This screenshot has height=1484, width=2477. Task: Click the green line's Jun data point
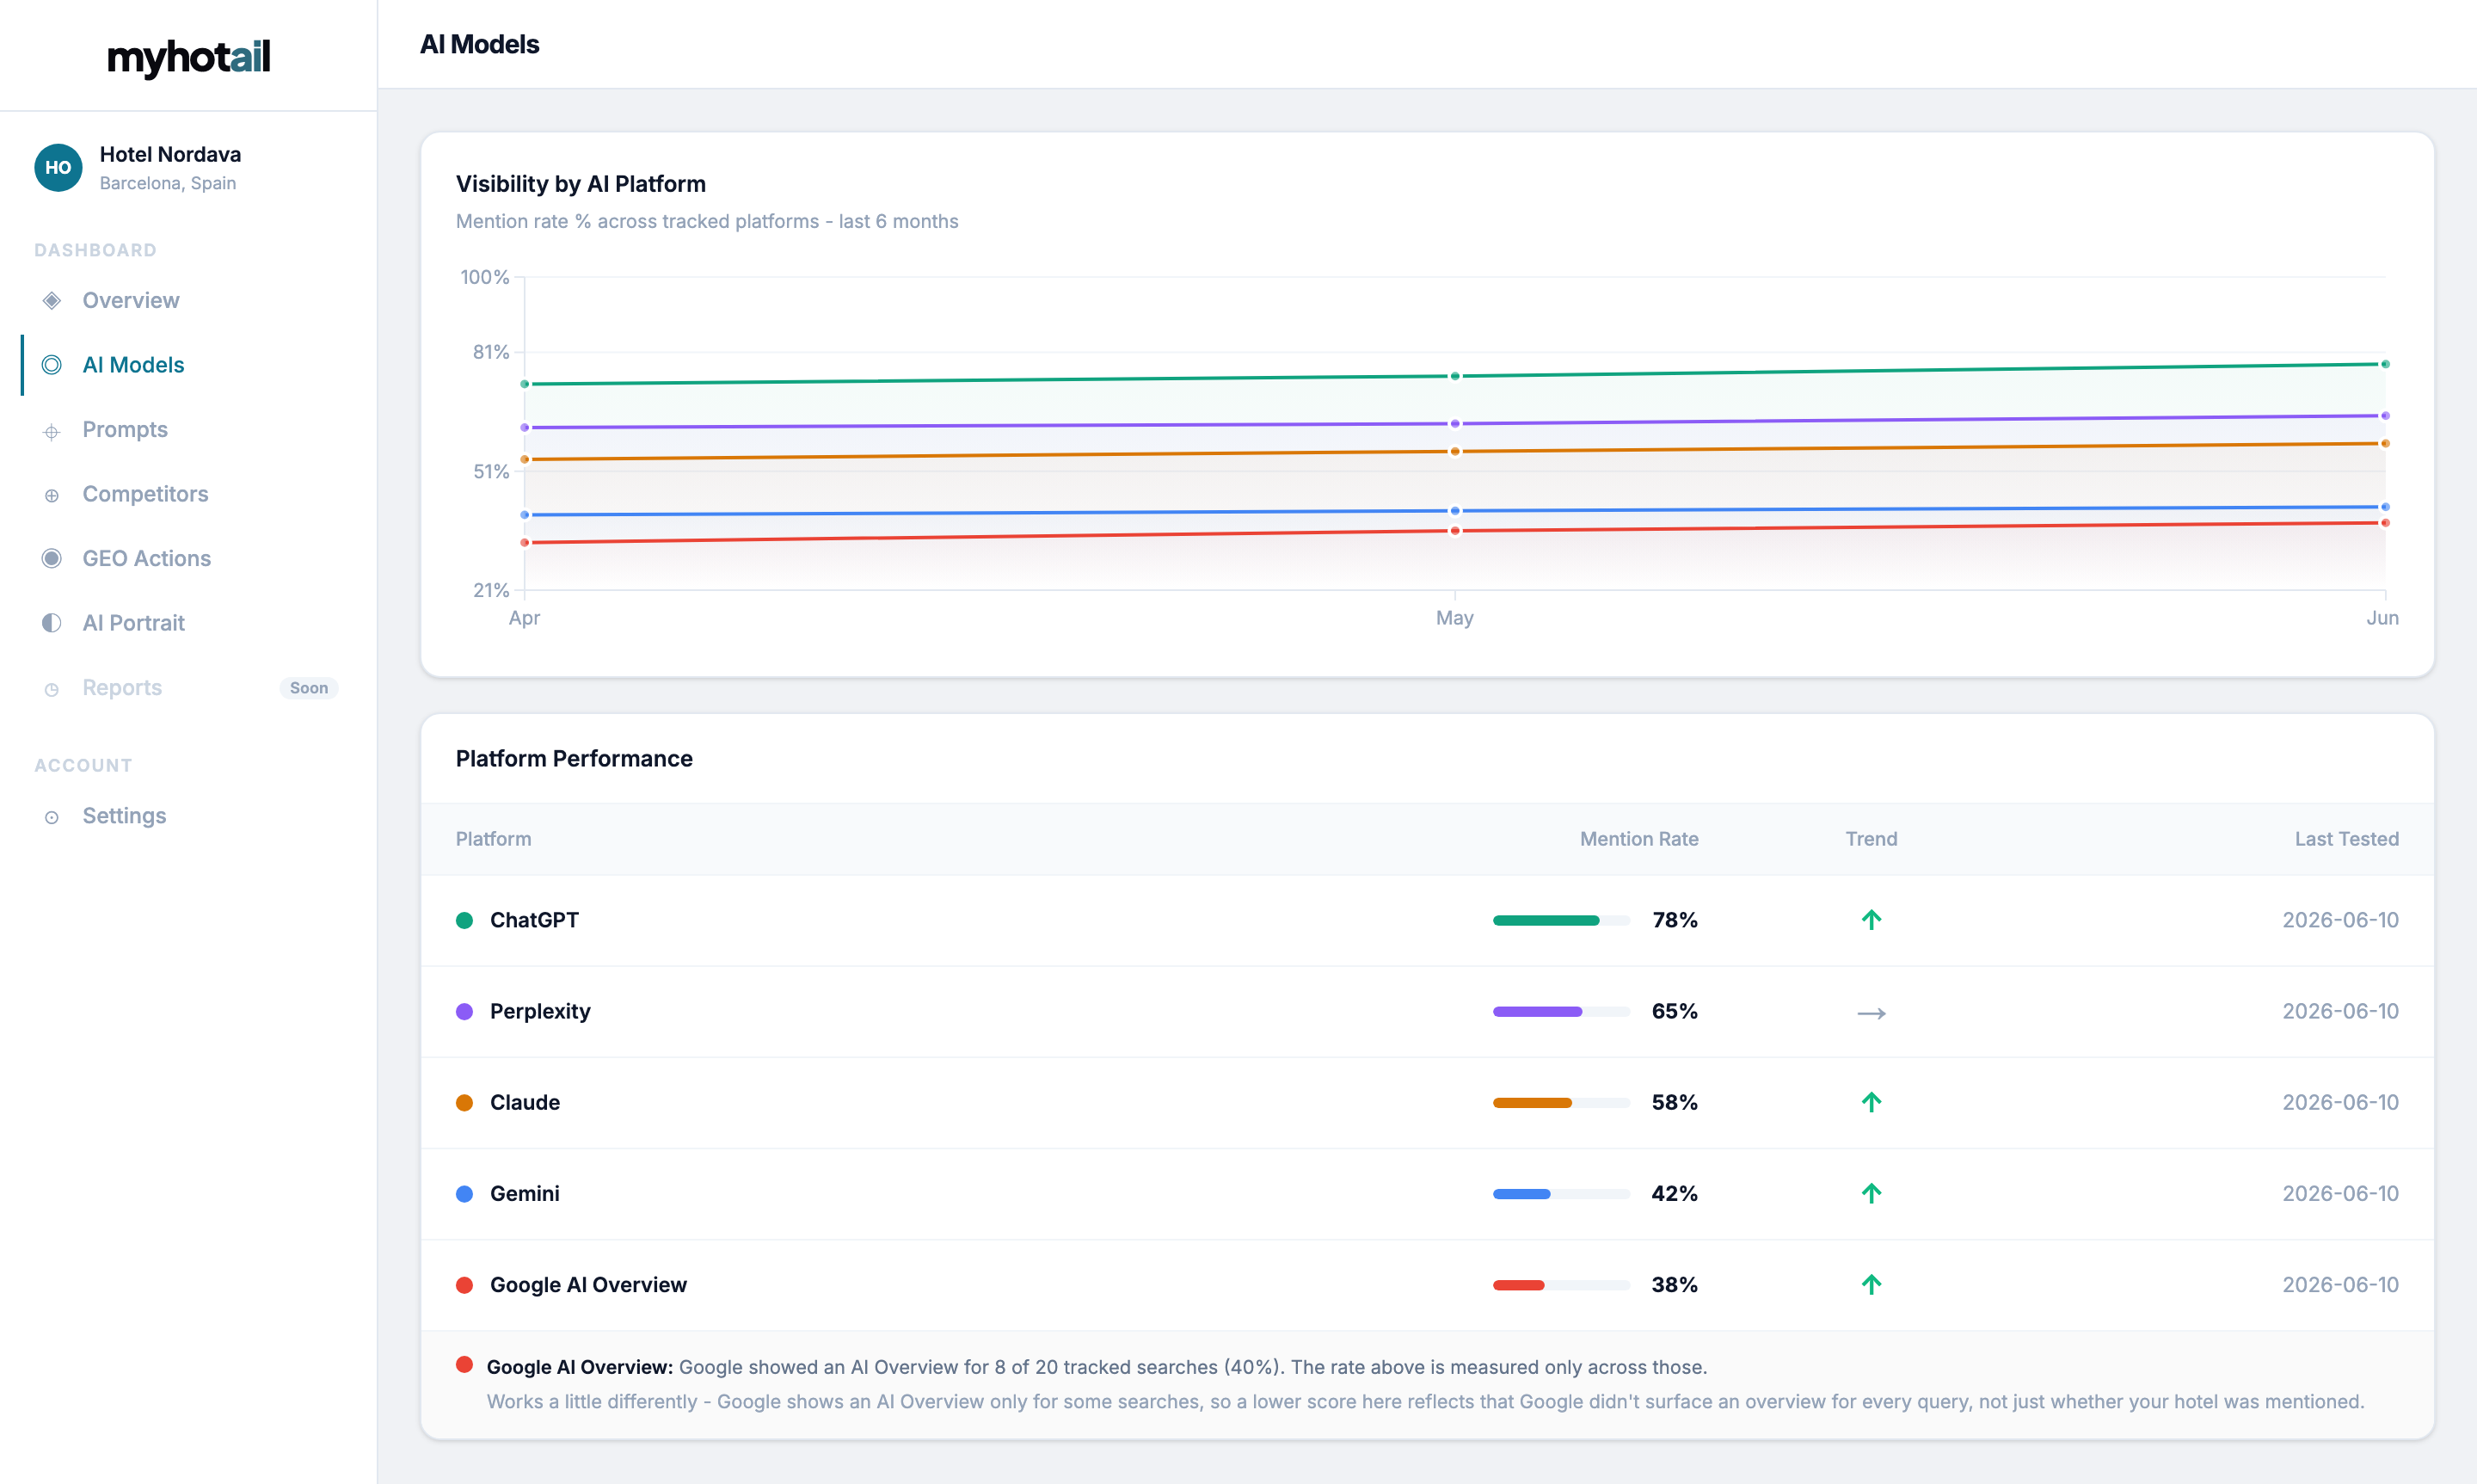click(2385, 364)
